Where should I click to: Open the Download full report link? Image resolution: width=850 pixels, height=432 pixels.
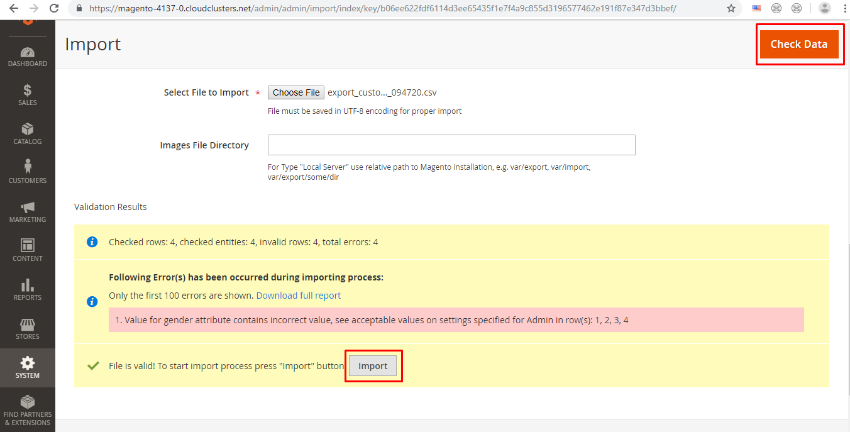coord(298,296)
